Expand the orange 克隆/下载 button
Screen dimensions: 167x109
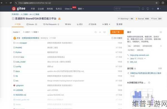117,32
